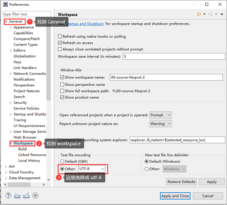Enable Refresh using native hooks or polling

tap(60, 36)
